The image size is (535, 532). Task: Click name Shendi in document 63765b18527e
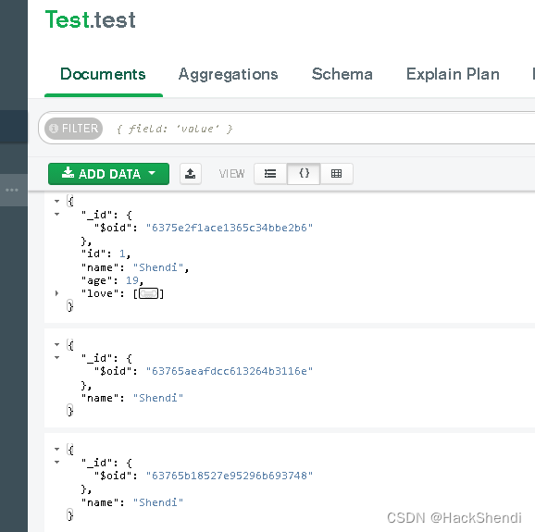(158, 502)
